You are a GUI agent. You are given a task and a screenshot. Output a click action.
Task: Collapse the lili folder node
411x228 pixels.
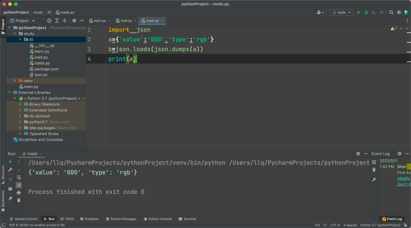[x=20, y=40]
